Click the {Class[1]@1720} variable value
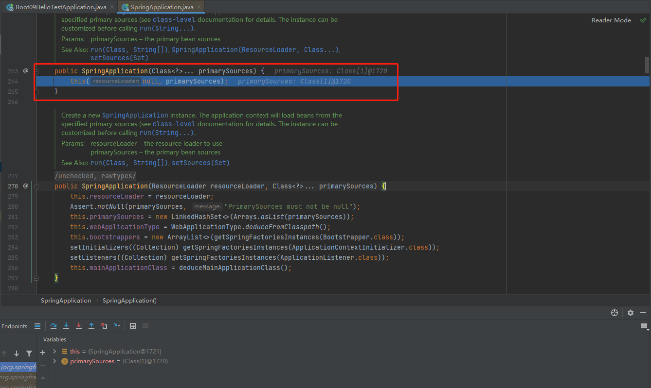651x388 pixels. (145, 361)
